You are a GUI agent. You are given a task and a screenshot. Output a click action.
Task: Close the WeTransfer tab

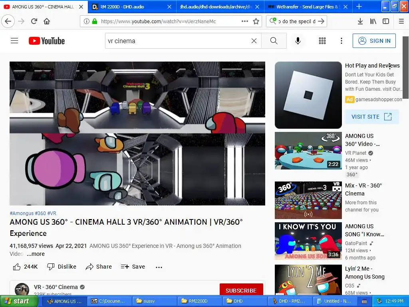coord(345,7)
